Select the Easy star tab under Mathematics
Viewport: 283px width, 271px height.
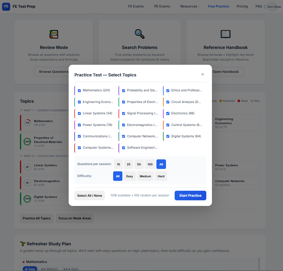point(30,269)
